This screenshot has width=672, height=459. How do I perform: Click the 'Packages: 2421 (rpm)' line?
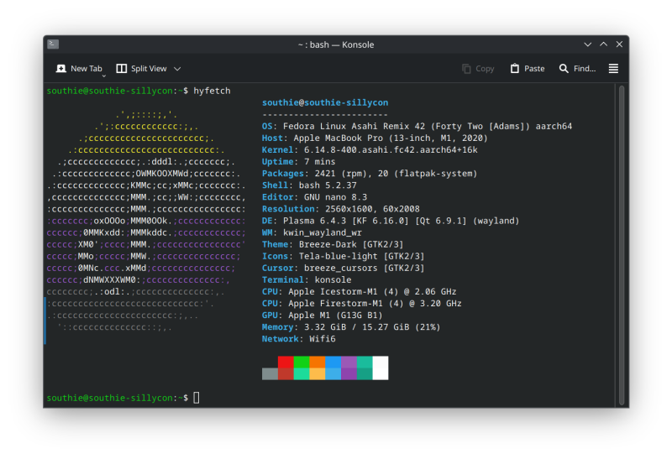pyautogui.click(x=370, y=174)
